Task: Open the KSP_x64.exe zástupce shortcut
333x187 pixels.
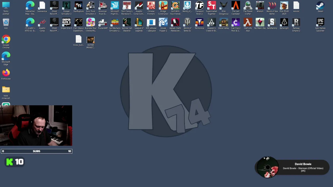Action: [x=151, y=25]
